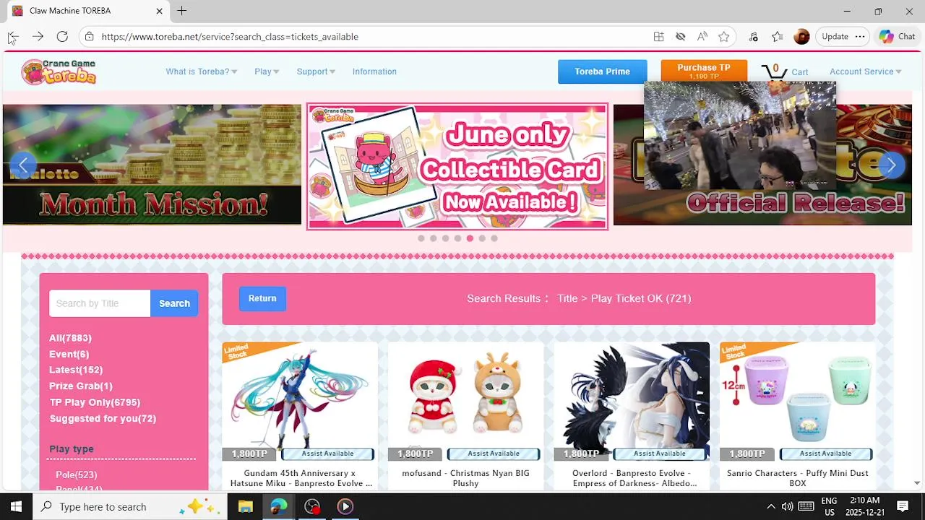The width and height of the screenshot is (925, 520).
Task: Click Assist Available on mofusand plushy
Action: (494, 454)
